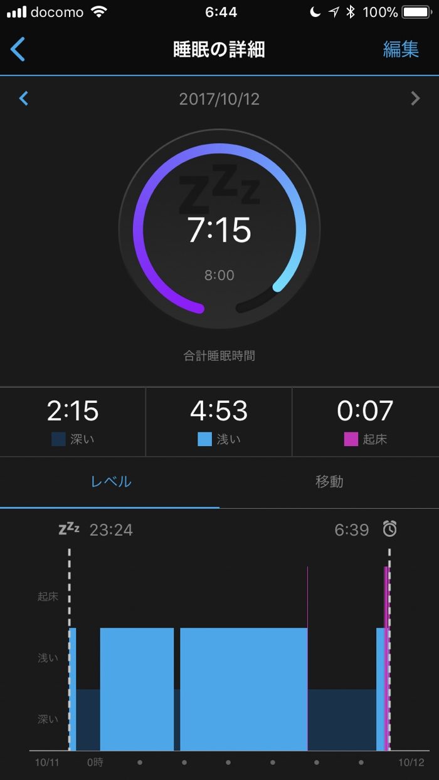Tap the magenta 起床 color swatch

351,439
